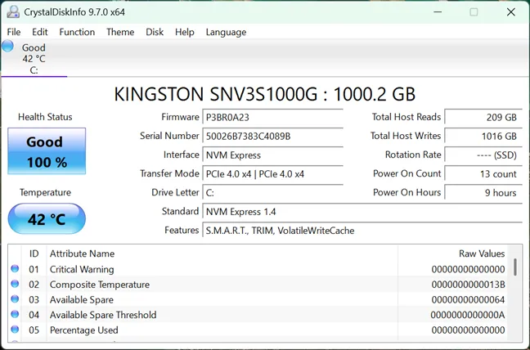The height and width of the screenshot is (350, 530).
Task: Click raw value 000000000013B
Action: 468,285
